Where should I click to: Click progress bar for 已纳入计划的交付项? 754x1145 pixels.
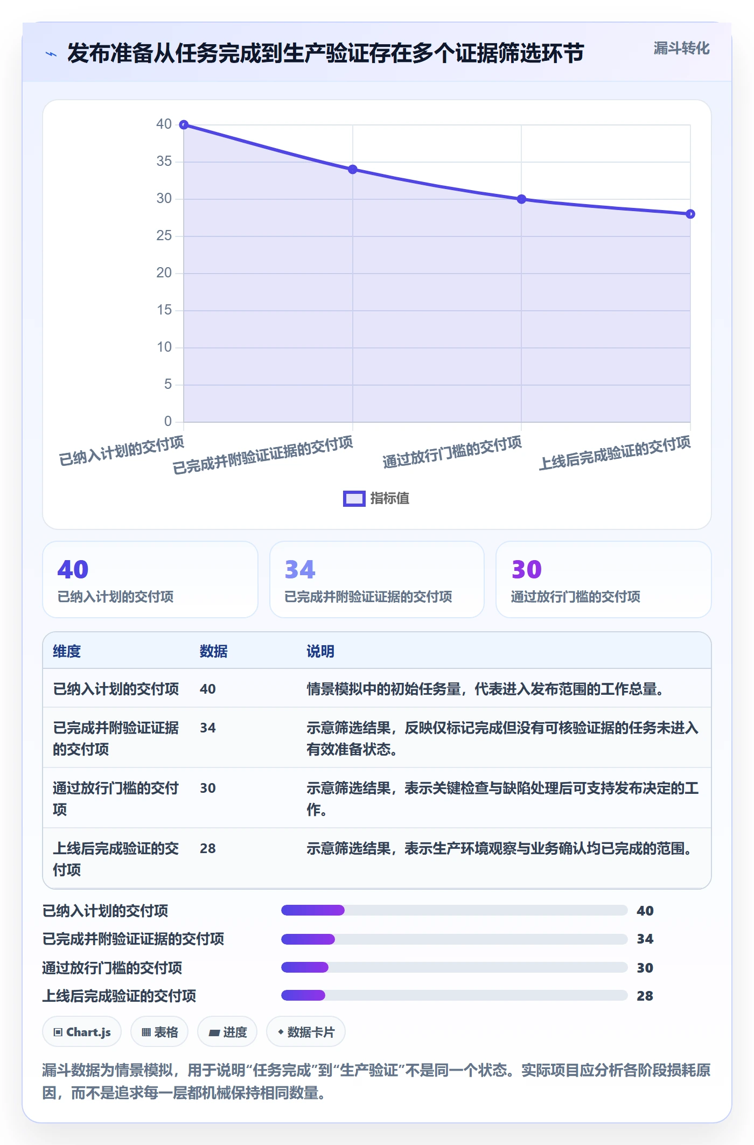tap(455, 910)
